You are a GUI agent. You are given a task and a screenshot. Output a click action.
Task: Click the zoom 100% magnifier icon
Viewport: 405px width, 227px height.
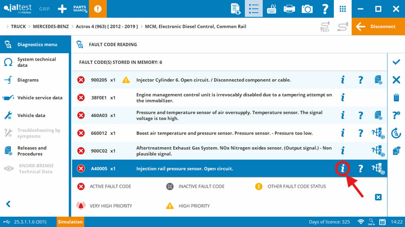[371, 222]
